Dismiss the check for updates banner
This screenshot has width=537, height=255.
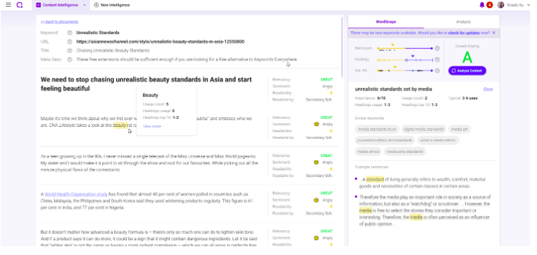pos(493,33)
